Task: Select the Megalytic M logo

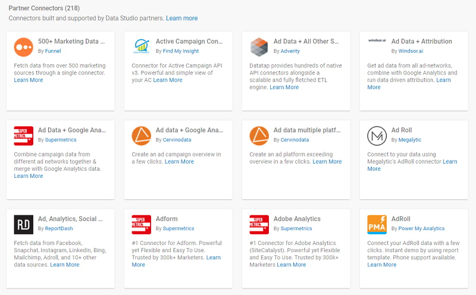Action: [377, 136]
